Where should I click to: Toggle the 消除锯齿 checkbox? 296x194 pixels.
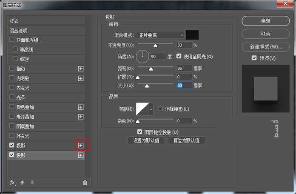[160, 108]
